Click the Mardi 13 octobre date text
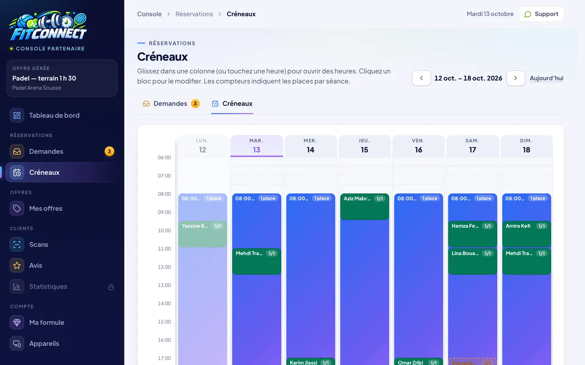This screenshot has height=365, width=585. (x=490, y=14)
